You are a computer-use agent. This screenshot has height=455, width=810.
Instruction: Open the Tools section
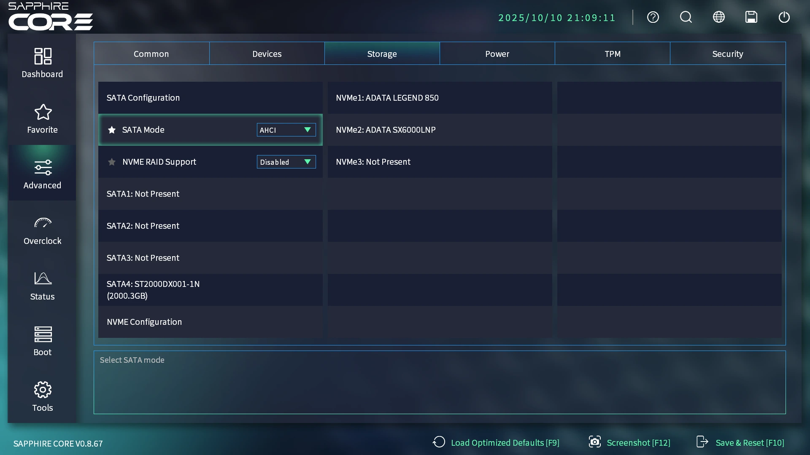[x=42, y=396]
